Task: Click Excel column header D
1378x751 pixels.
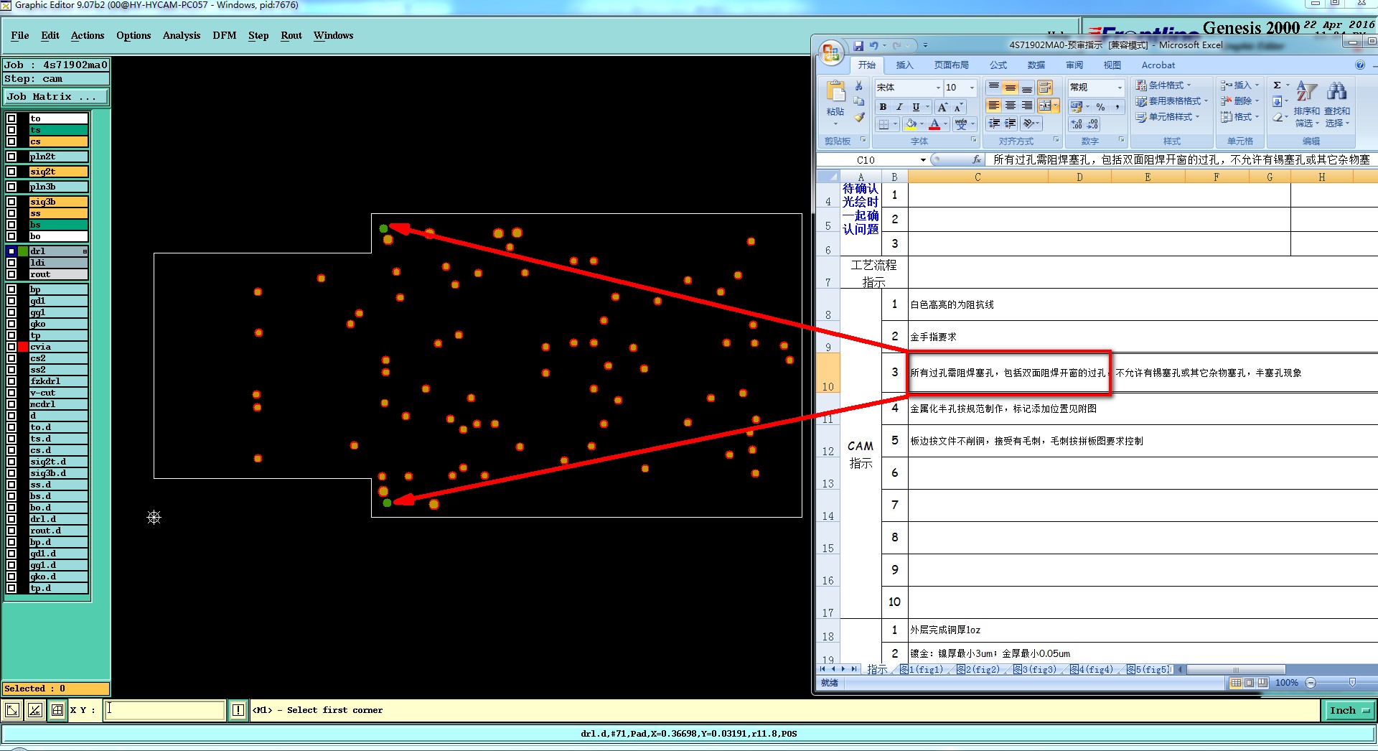Action: pyautogui.click(x=1079, y=177)
